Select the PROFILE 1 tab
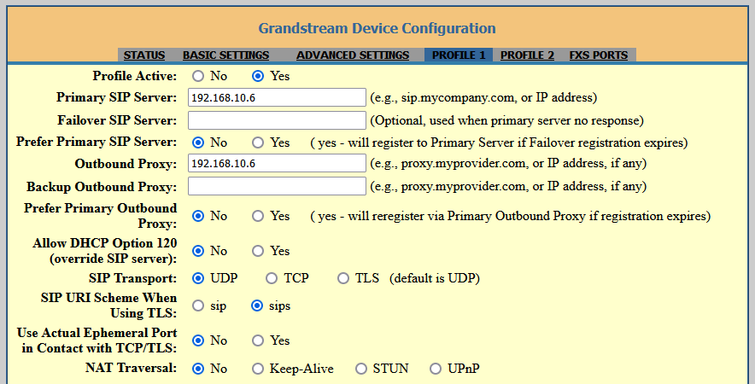755x384 pixels. tap(459, 55)
